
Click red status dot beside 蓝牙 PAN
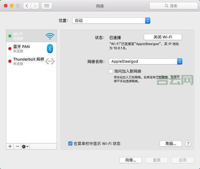click(10, 49)
